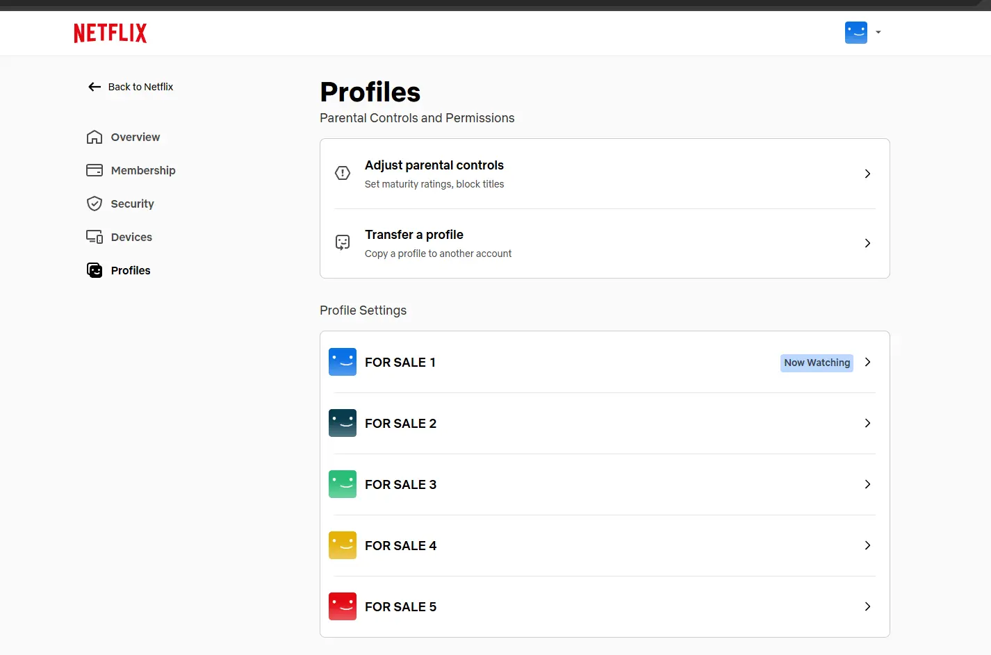Expand the FOR SALE 1 chevron
Screen dimensions: 991x655
click(x=867, y=362)
